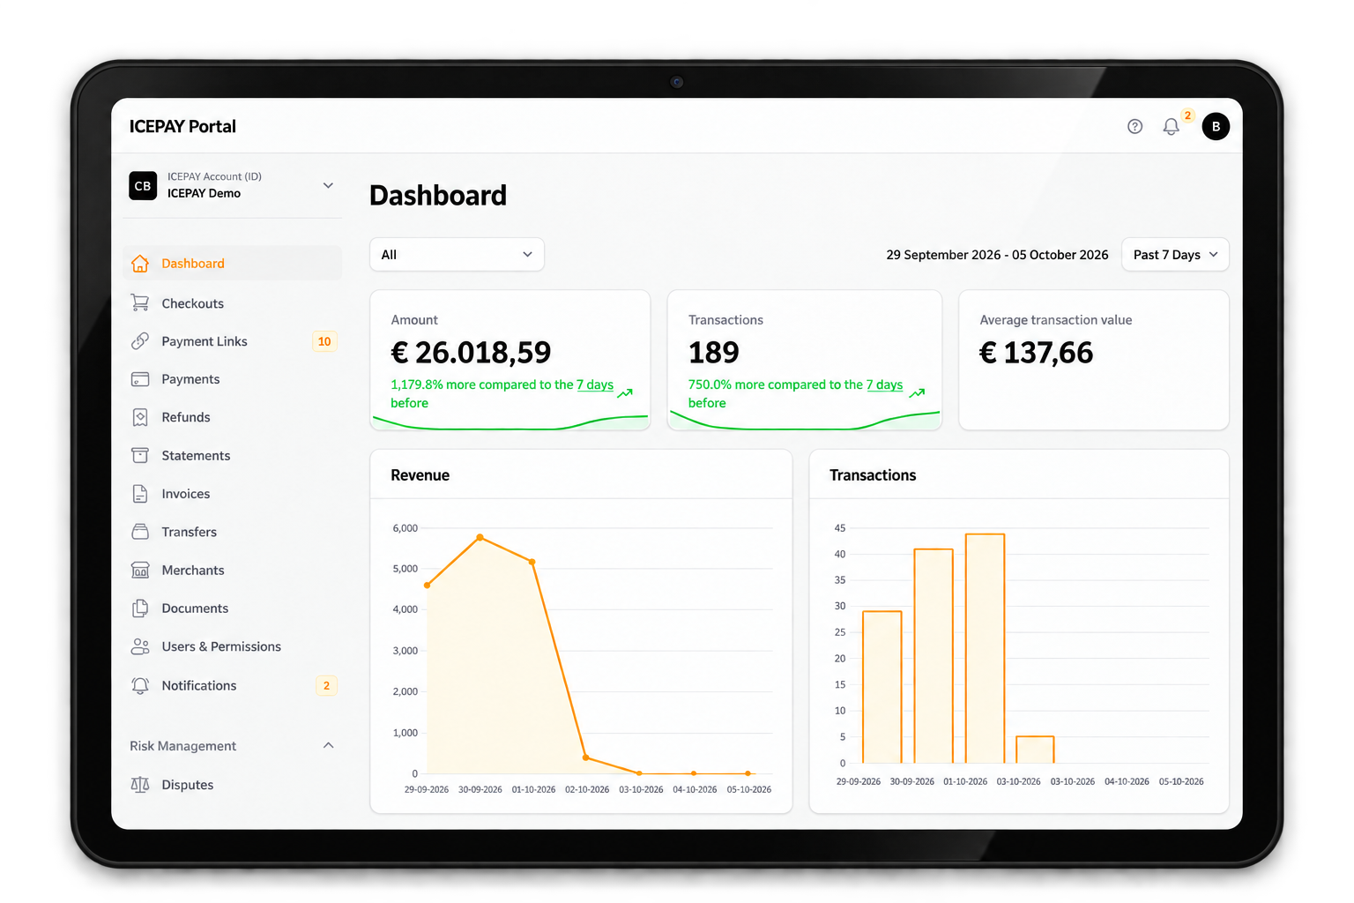Open notifications bell in top bar

tap(1171, 127)
